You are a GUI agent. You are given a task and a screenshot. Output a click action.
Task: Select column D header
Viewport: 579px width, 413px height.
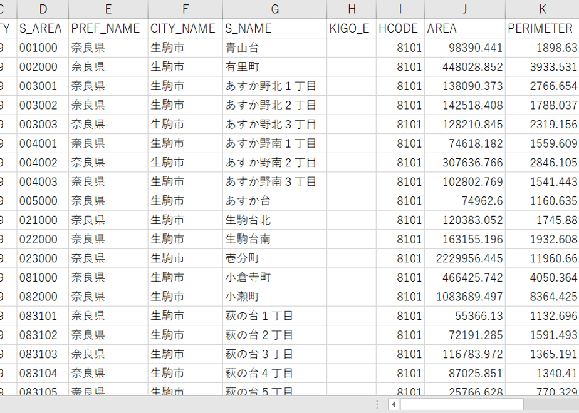tap(43, 9)
